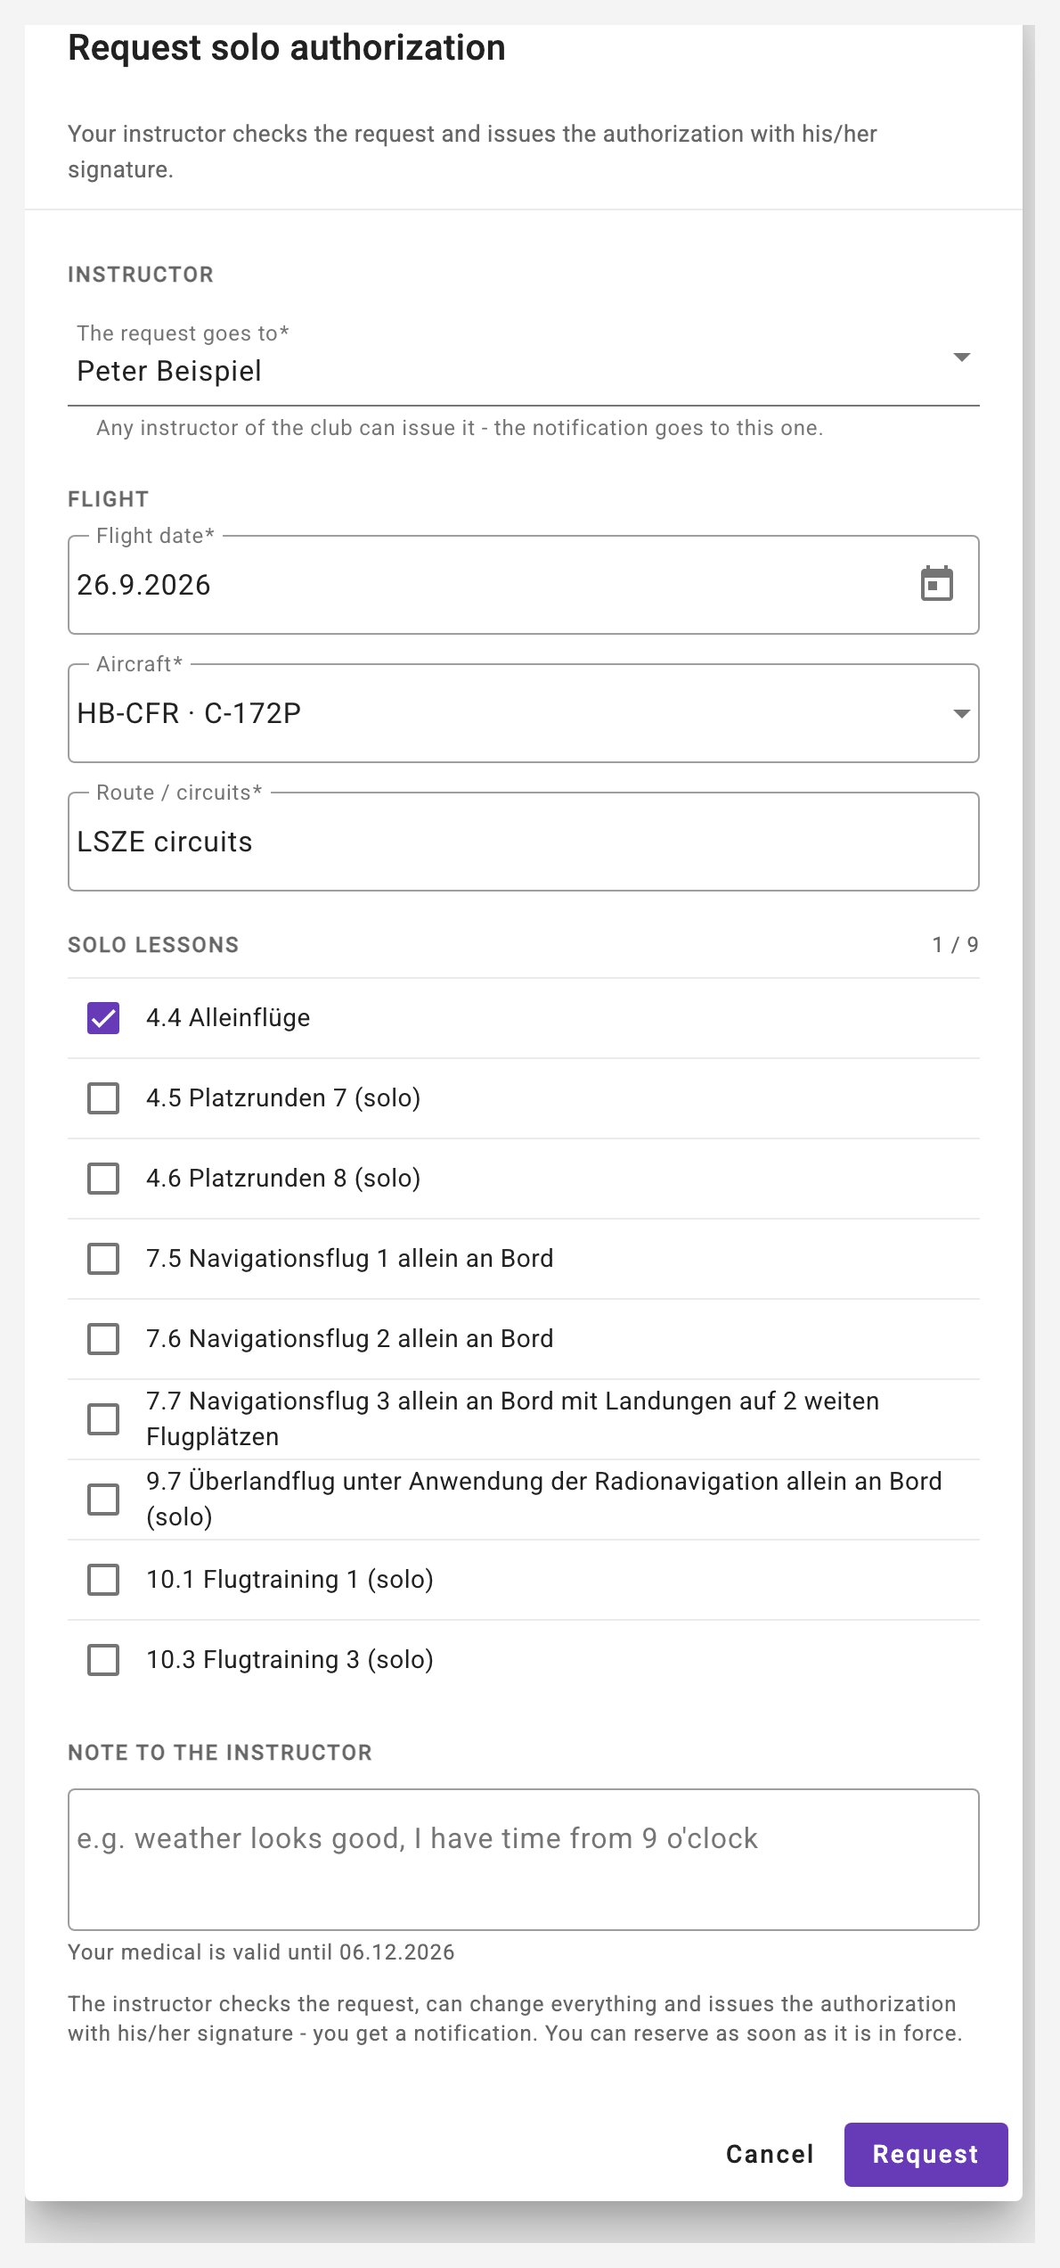
Task: Click the 'SOLO LESSONS' section label
Action: [153, 945]
